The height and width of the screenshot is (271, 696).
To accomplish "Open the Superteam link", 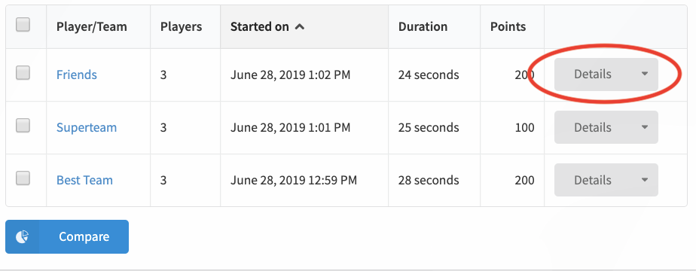I will [87, 127].
